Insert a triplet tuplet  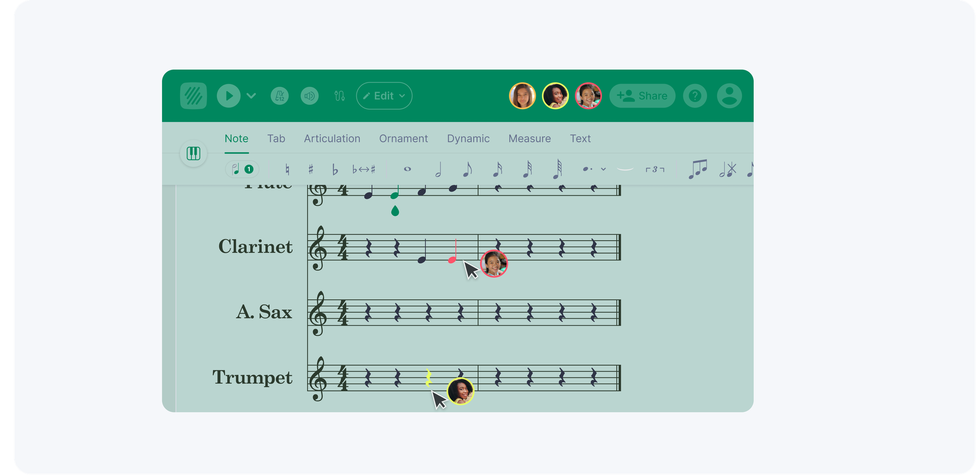tap(655, 169)
